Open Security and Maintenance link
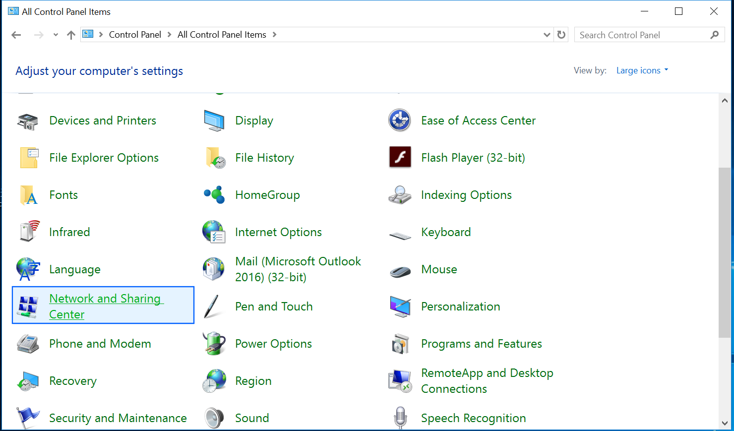The image size is (734, 431). pyautogui.click(x=118, y=418)
